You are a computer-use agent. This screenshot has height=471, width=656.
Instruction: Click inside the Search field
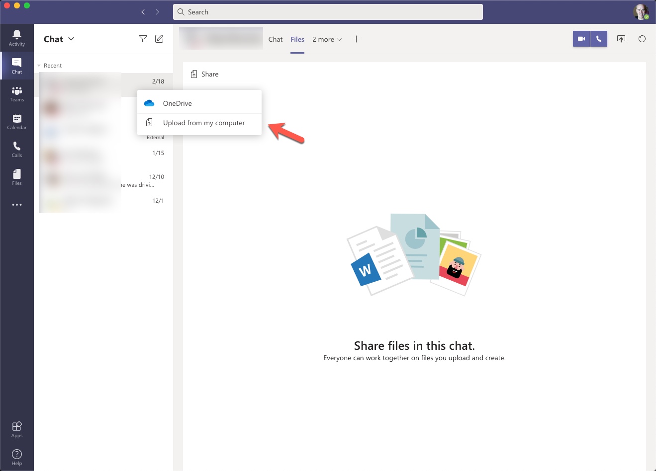(x=328, y=11)
